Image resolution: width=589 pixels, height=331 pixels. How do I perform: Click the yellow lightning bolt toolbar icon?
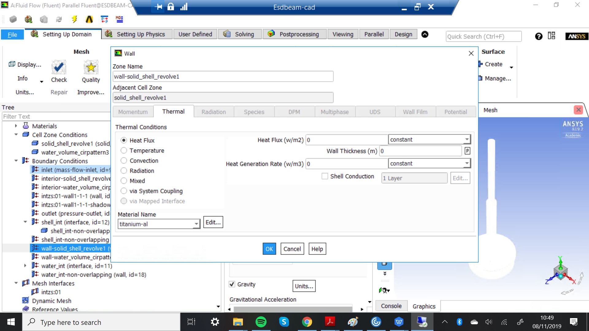click(74, 20)
